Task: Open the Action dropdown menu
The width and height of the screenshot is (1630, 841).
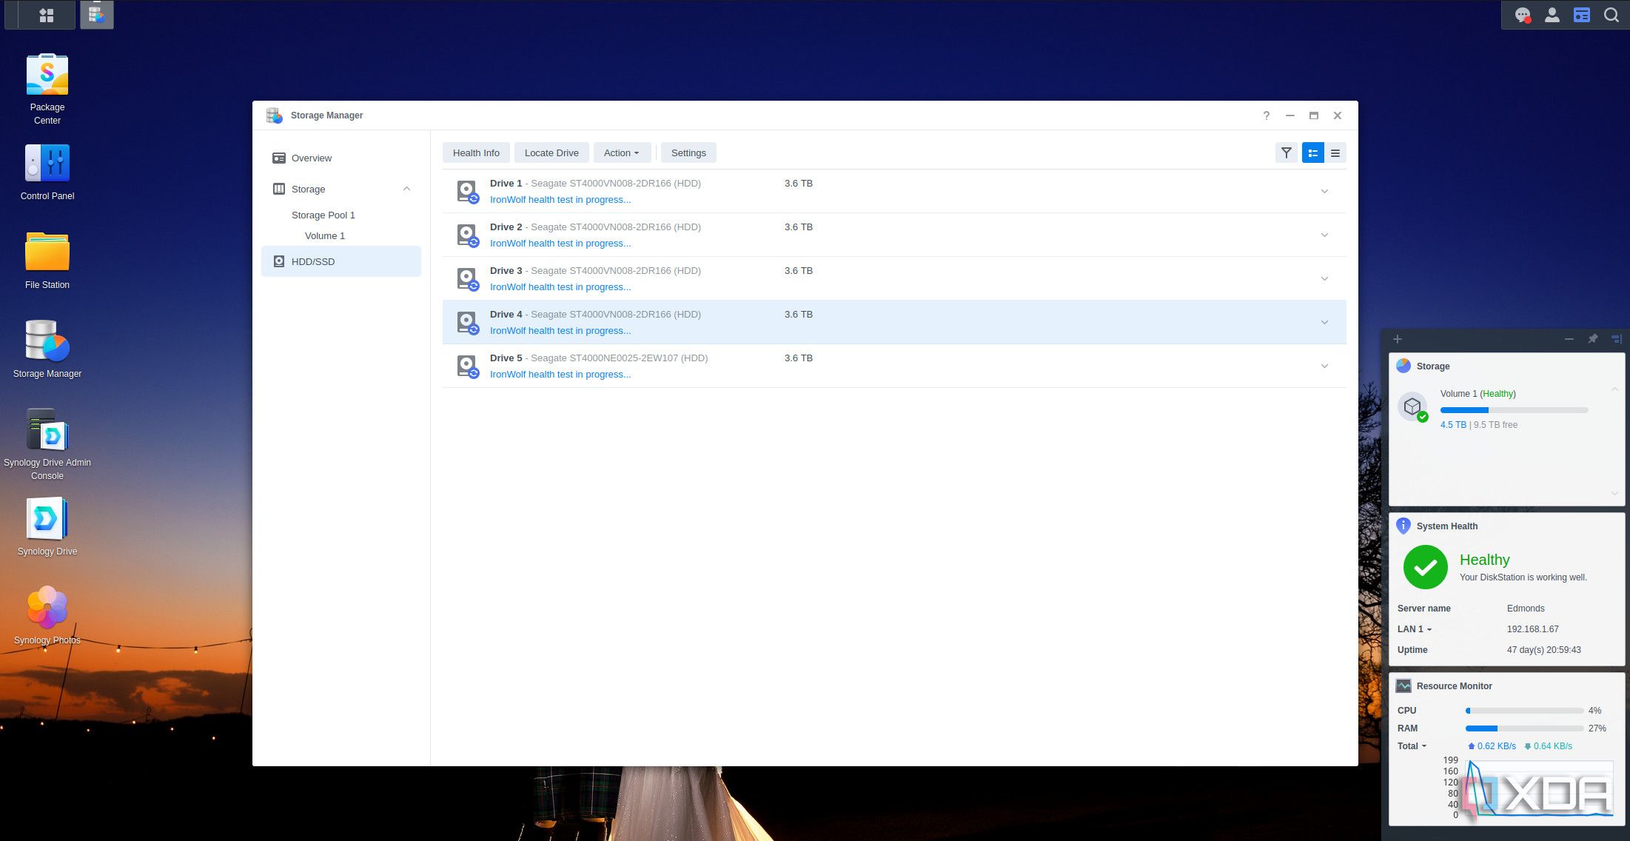Action: [622, 153]
